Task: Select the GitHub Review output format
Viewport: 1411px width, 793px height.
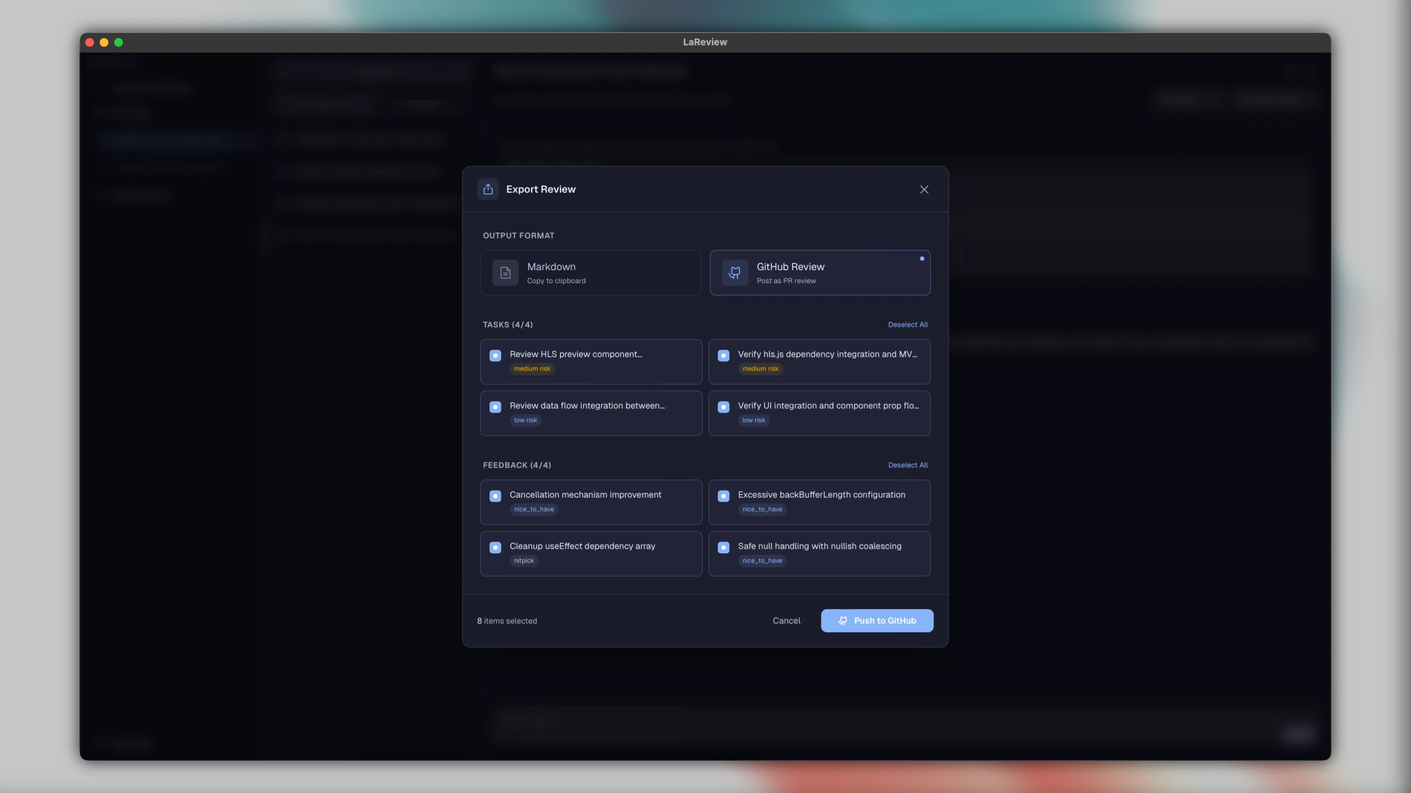Action: pos(820,272)
